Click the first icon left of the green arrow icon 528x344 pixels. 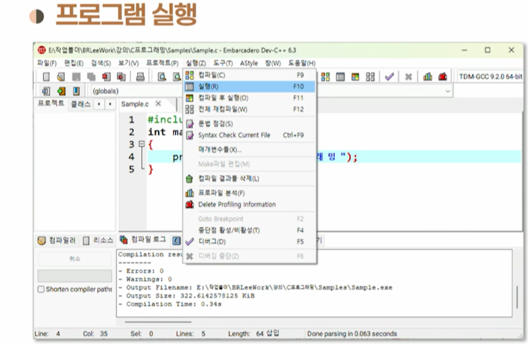pyautogui.click(x=46, y=91)
